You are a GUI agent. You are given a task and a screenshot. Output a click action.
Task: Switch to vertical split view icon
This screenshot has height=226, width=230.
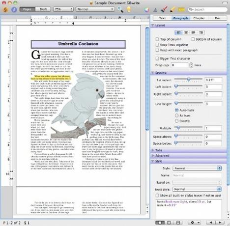click(x=169, y=223)
